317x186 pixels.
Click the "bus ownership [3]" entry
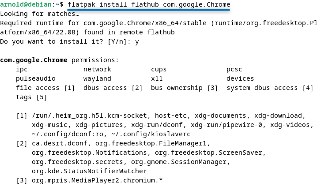click(185, 88)
